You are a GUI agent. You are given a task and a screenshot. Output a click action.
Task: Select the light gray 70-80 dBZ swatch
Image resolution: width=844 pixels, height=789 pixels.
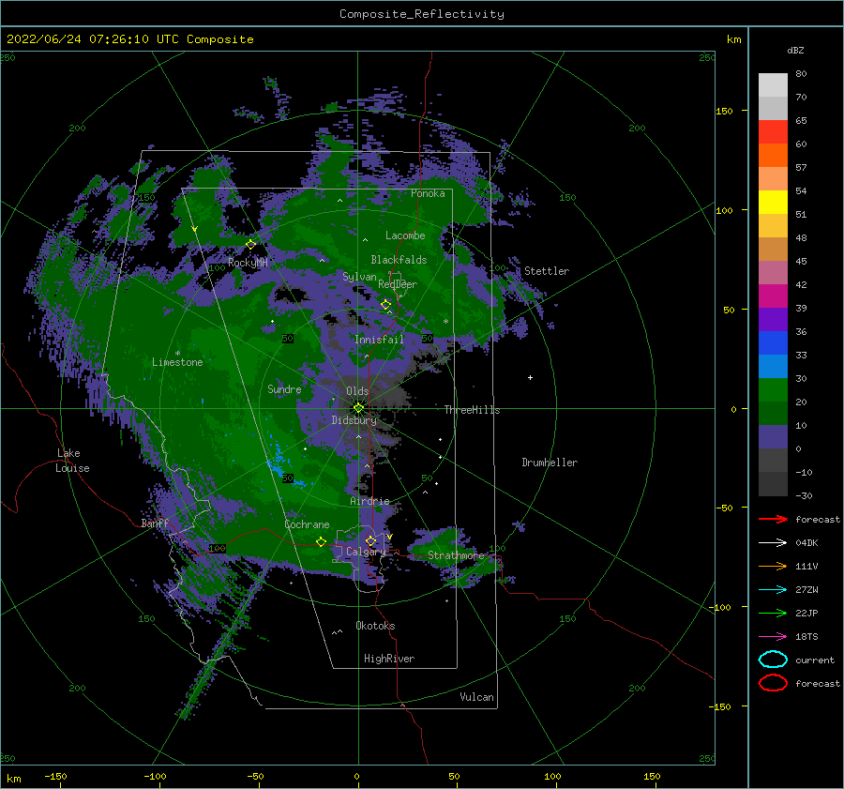coord(773,85)
